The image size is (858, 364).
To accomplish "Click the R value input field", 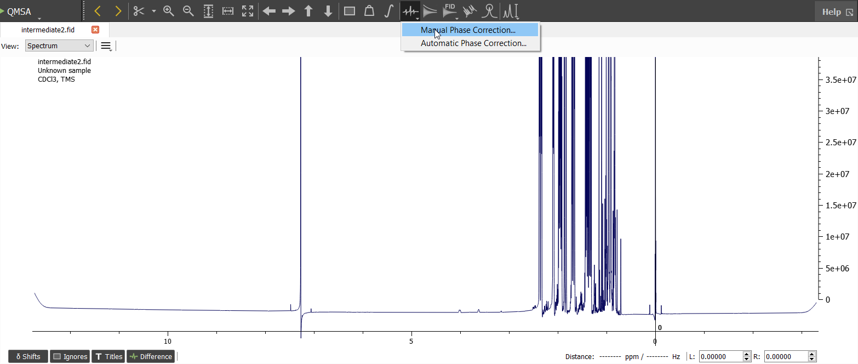I will (786, 356).
